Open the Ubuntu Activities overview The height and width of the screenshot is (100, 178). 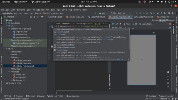[6, 2]
